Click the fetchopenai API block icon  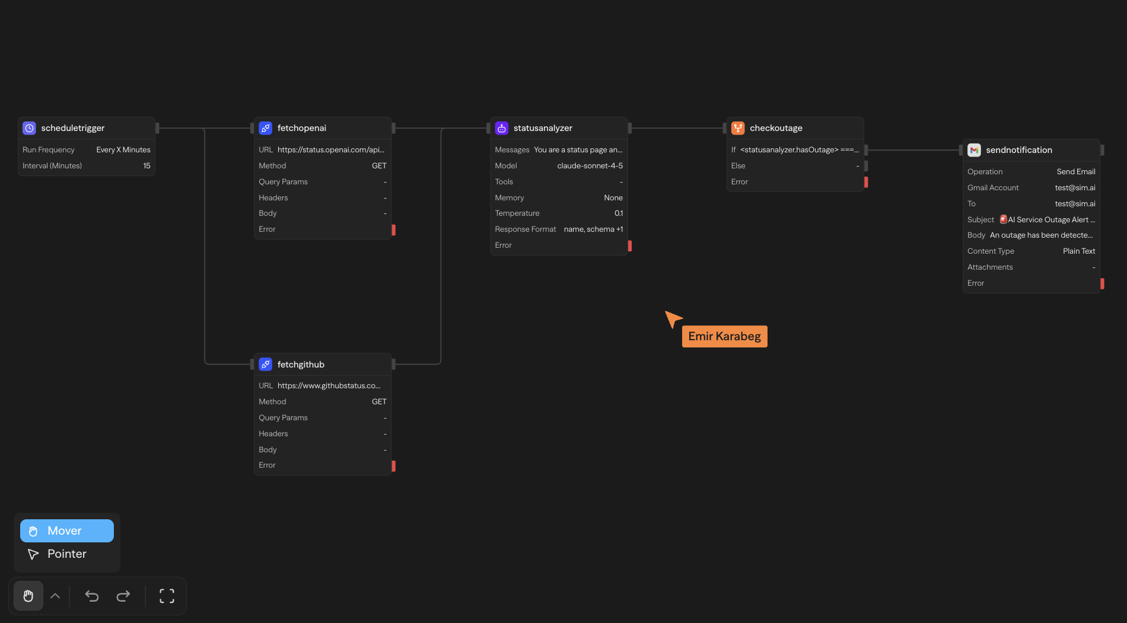[x=265, y=127]
